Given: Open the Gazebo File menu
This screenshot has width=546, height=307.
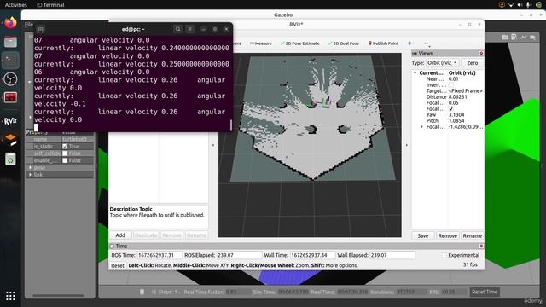Looking at the screenshot, I should (x=28, y=25).
